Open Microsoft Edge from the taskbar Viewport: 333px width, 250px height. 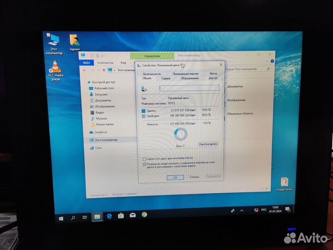(x=109, y=216)
